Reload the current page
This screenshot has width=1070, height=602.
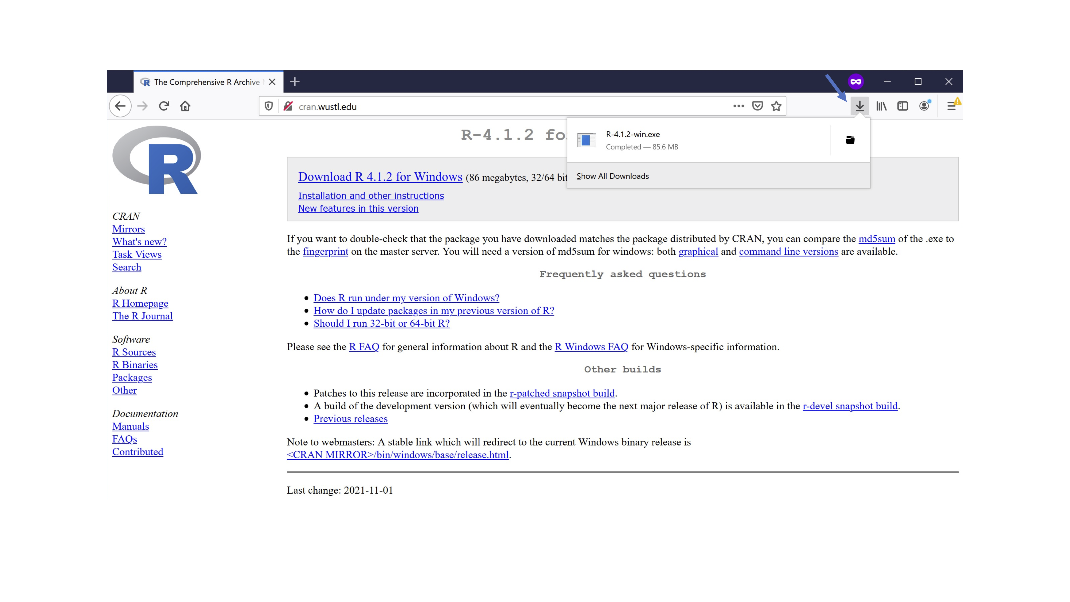coord(164,106)
